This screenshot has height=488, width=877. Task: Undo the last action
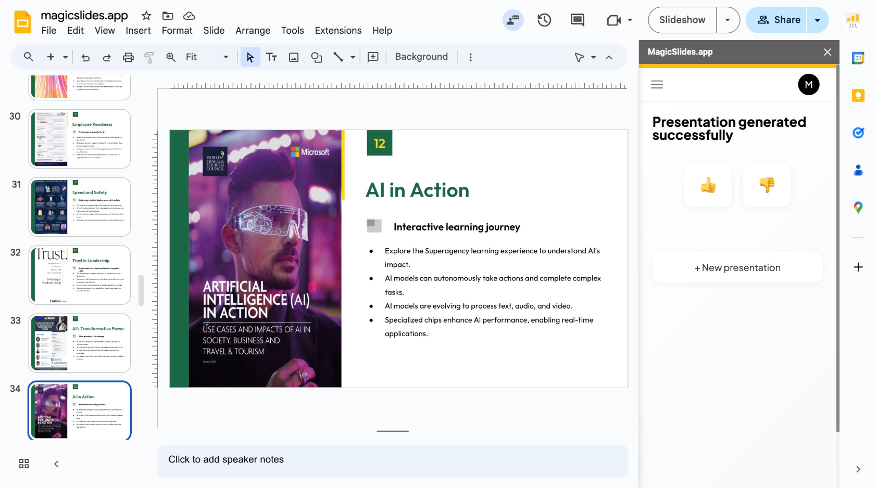(85, 57)
